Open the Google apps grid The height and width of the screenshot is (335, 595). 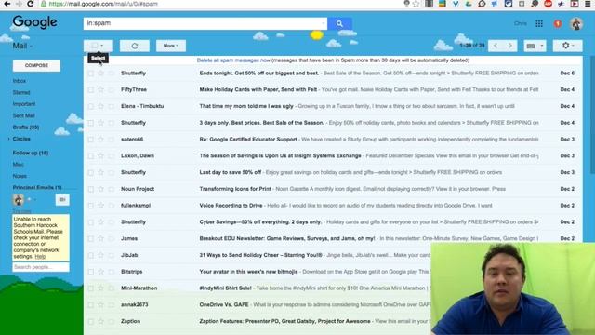click(539, 23)
